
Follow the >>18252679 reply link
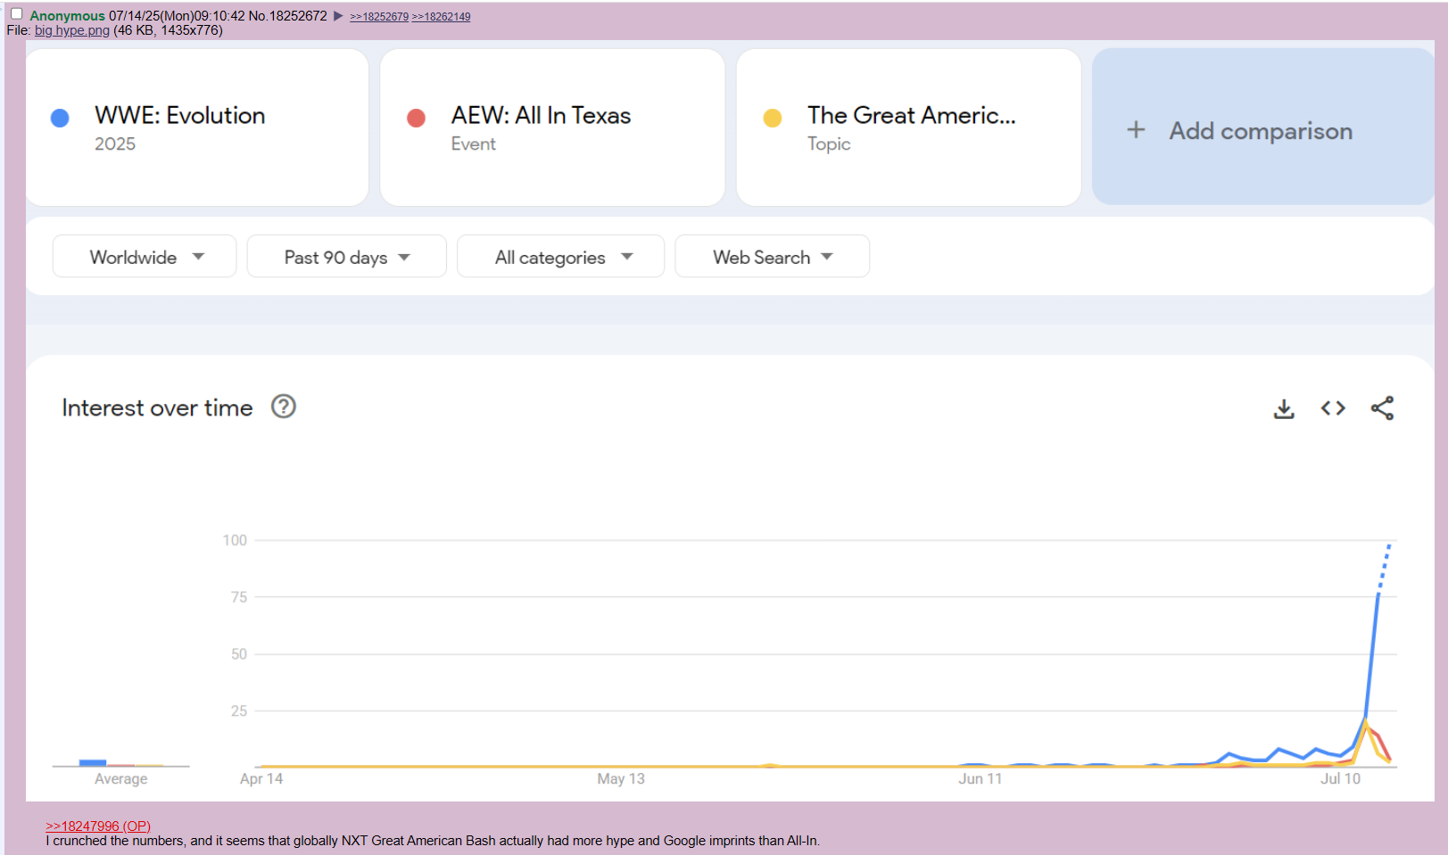tap(379, 17)
